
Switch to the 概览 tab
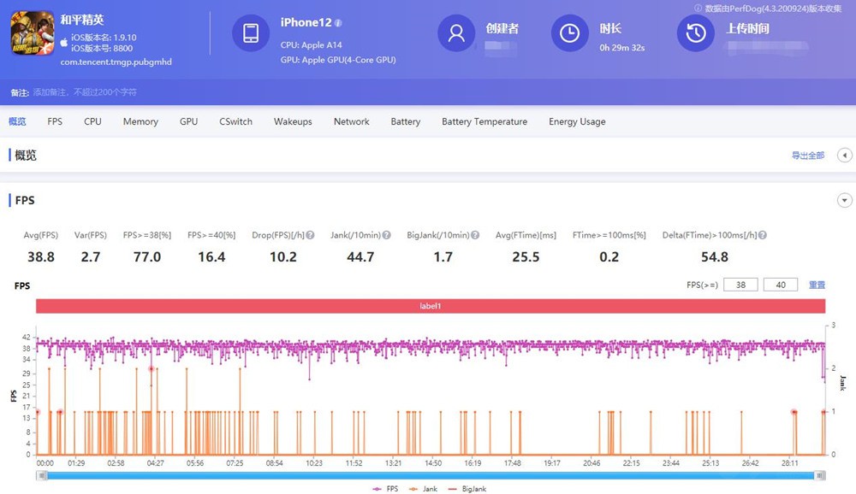pos(17,121)
